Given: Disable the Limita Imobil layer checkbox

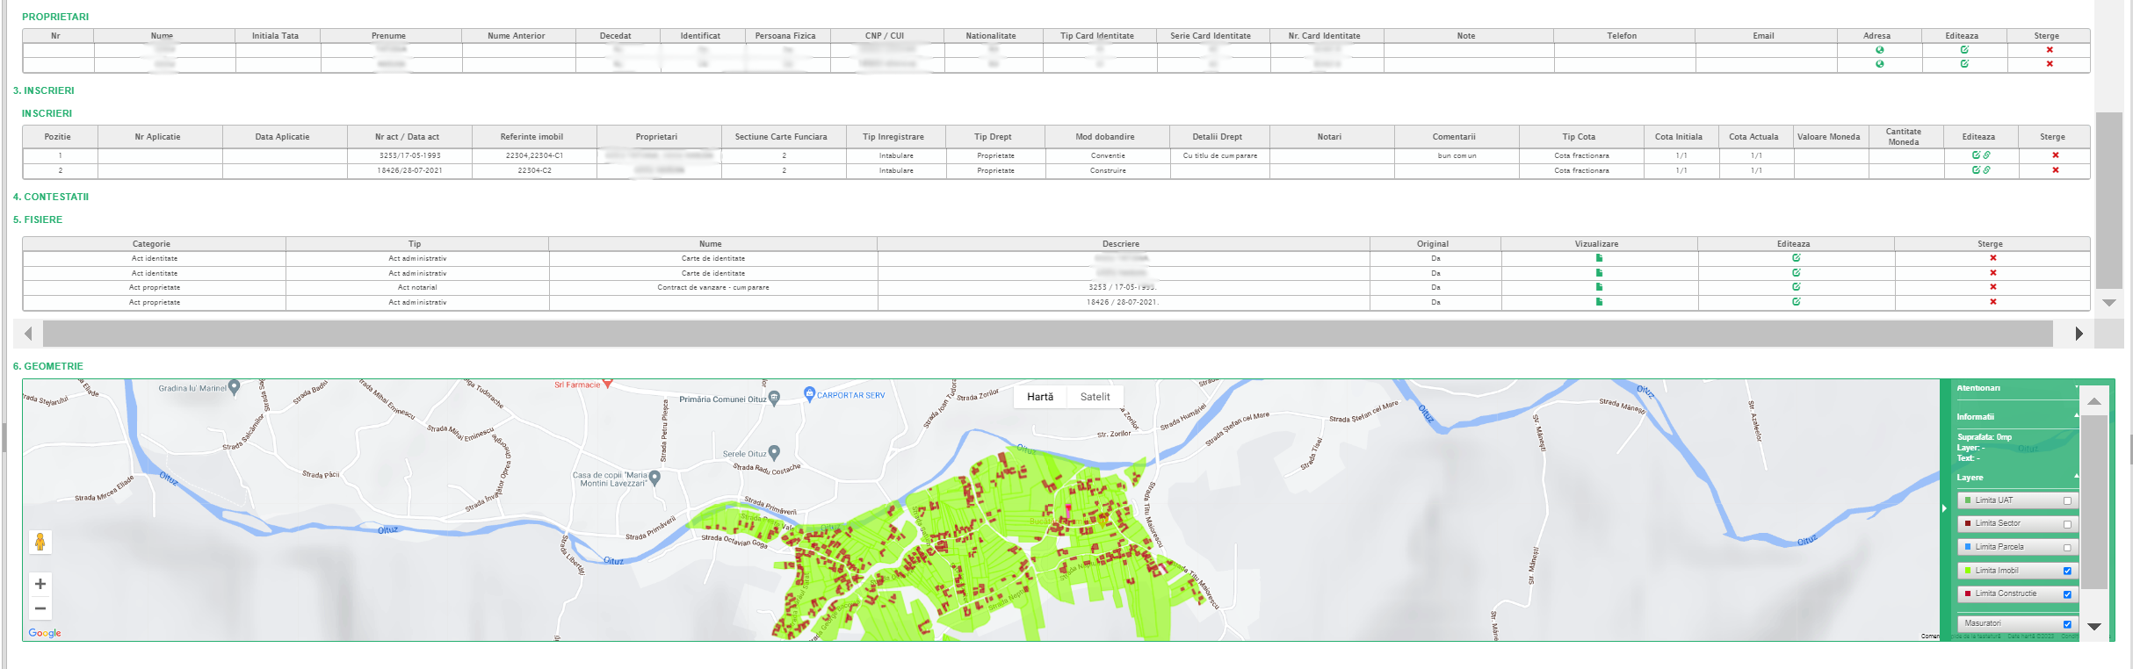Looking at the screenshot, I should click(x=2067, y=572).
